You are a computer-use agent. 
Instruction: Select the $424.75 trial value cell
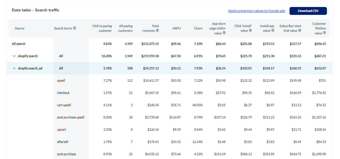click(296, 154)
